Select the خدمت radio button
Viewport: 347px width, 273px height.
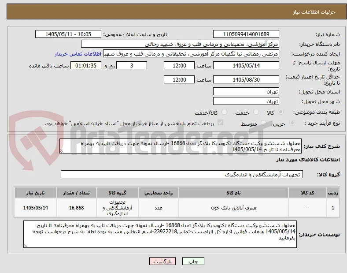256,112
